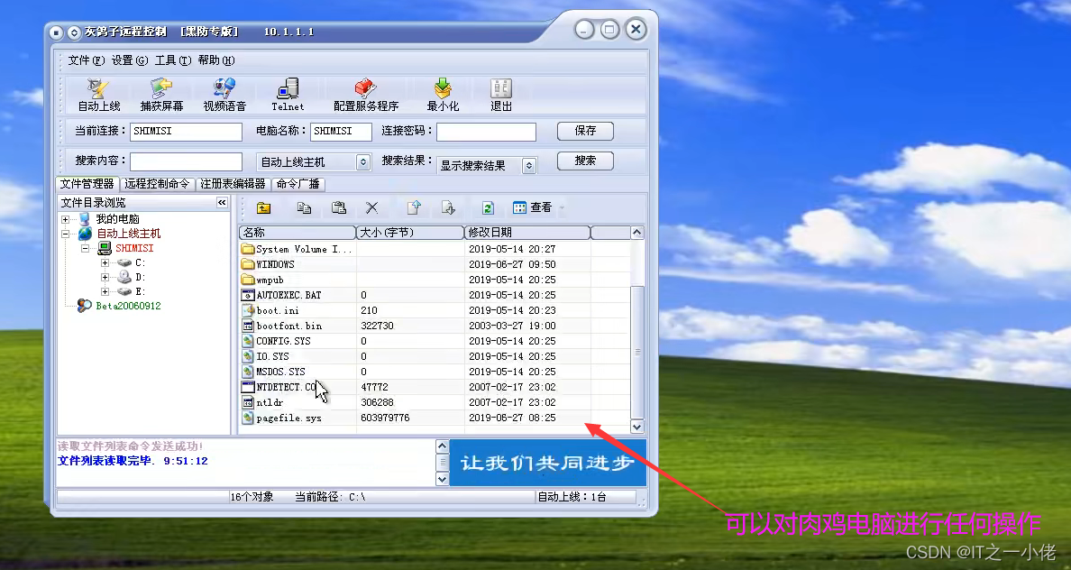Switch to the 命令广播 tab
The height and width of the screenshot is (570, 1071).
coord(297,184)
